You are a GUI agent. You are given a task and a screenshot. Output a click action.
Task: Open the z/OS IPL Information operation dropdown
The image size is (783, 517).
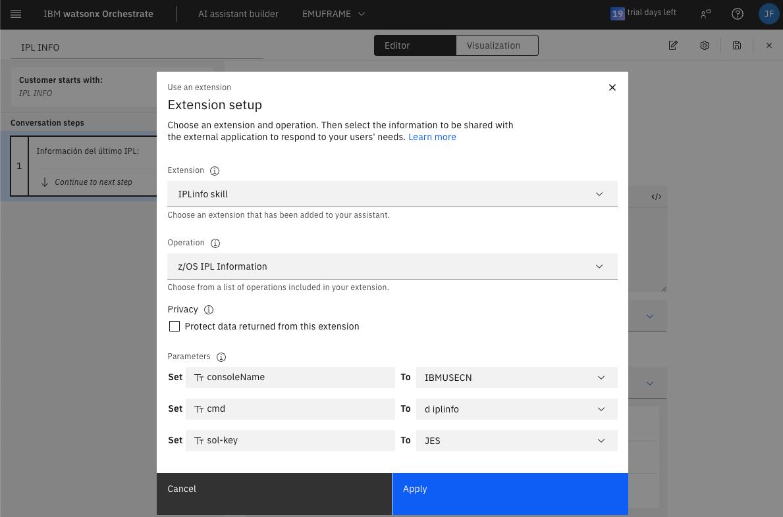(392, 266)
